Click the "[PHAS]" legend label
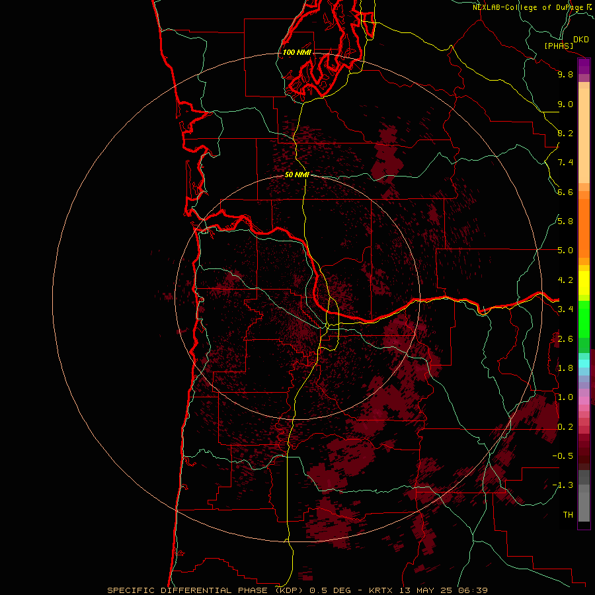 point(559,46)
